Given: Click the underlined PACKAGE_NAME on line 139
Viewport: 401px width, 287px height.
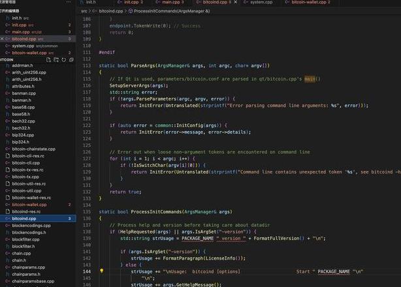Looking at the screenshot, I should [x=197, y=238].
